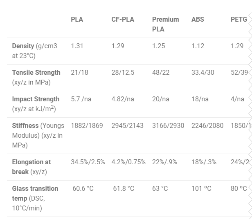Select ABS stiffness value 2246/2080
The width and height of the screenshot is (252, 219).
(207, 125)
